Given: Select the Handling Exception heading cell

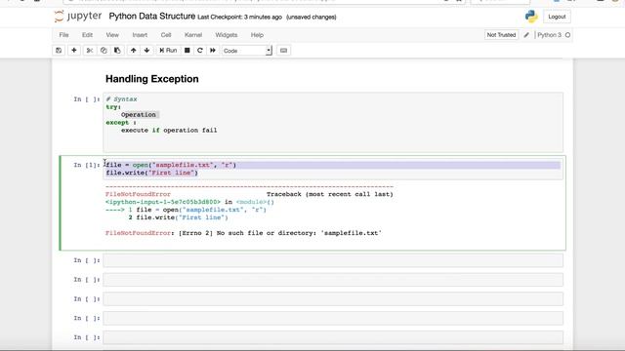Looking at the screenshot, I should tap(152, 79).
